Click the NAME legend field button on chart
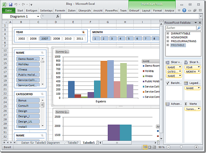 tap(151, 61)
